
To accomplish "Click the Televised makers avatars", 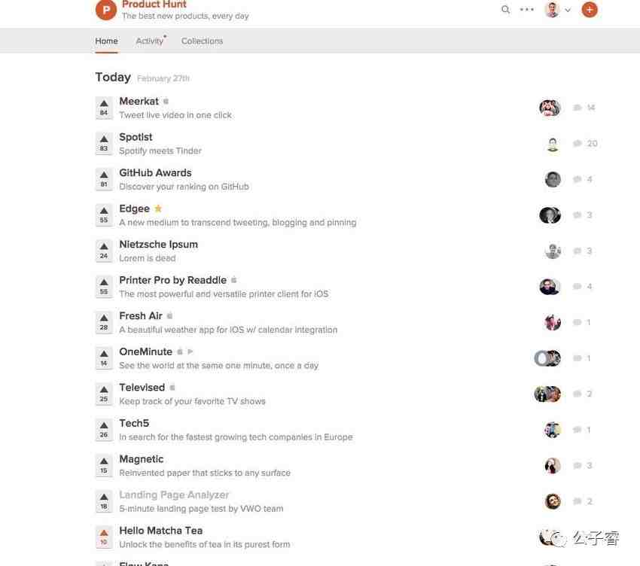I will [547, 394].
